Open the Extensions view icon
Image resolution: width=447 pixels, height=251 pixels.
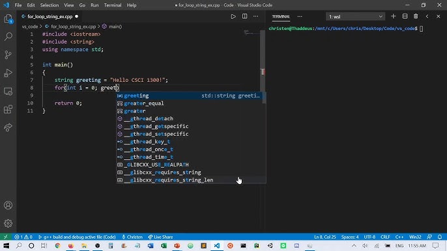point(8,109)
